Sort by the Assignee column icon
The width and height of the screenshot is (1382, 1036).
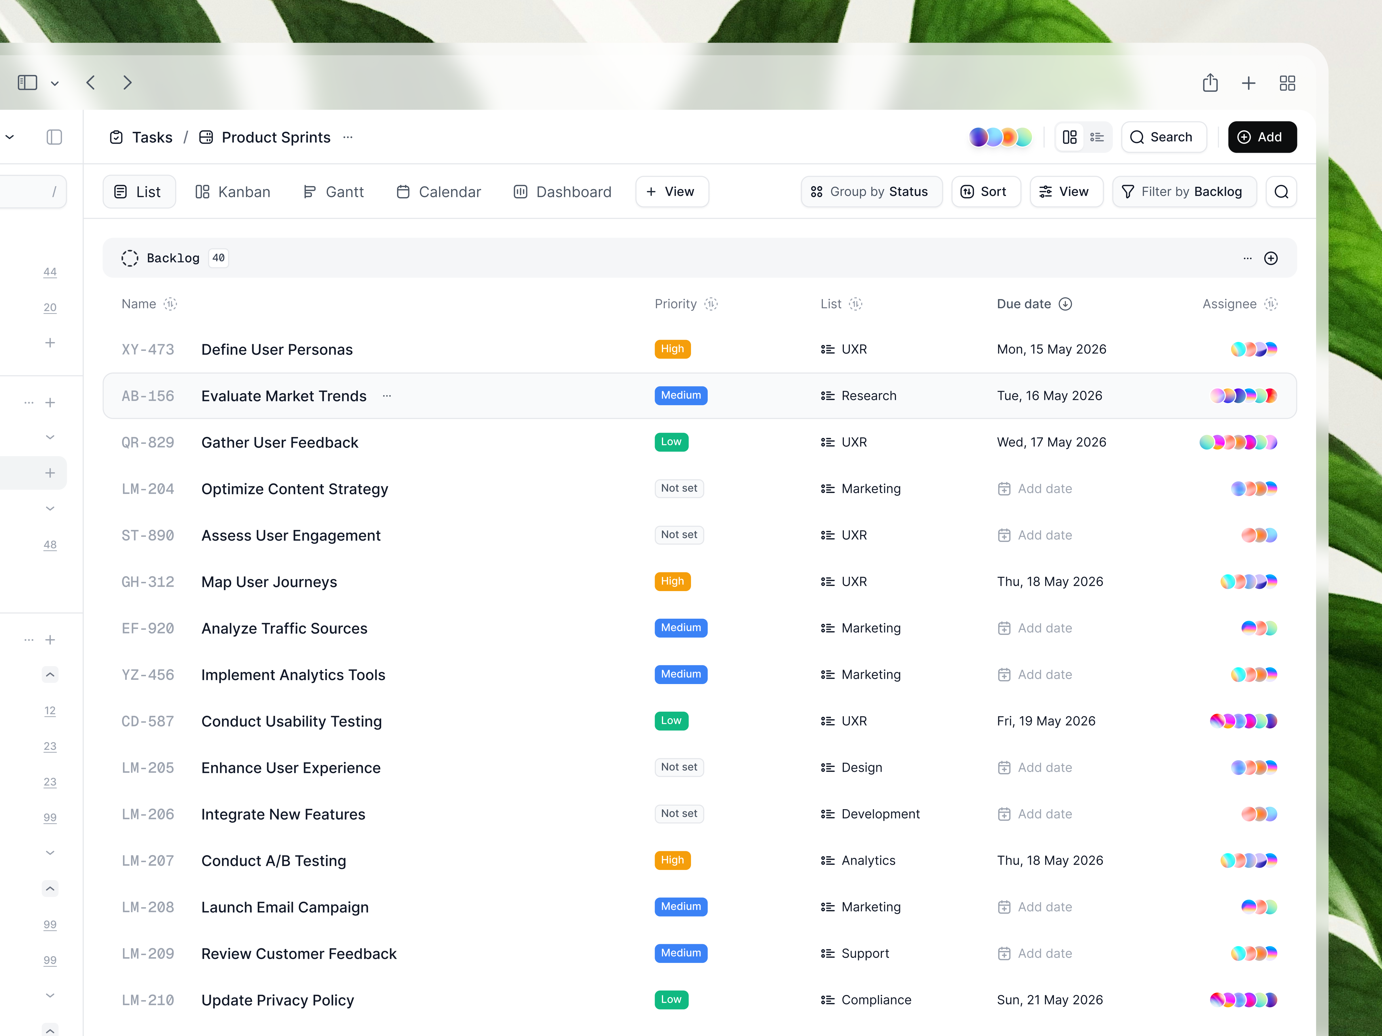click(1270, 304)
